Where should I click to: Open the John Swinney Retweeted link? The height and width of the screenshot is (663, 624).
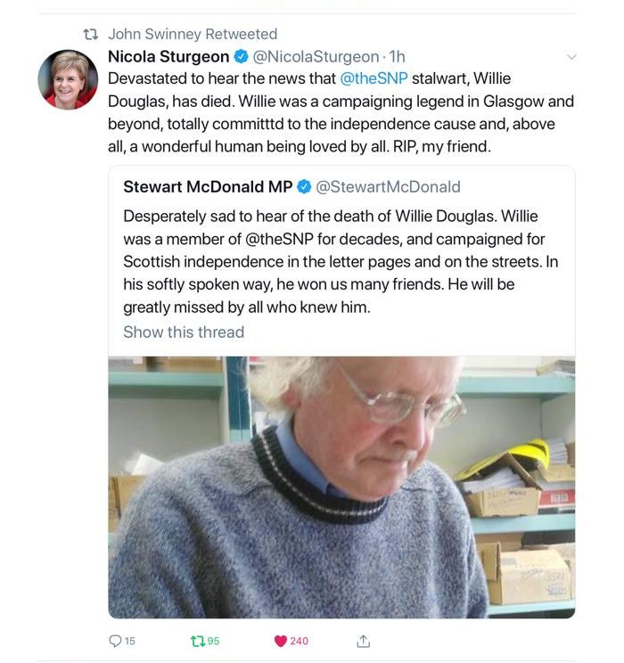[x=193, y=34]
